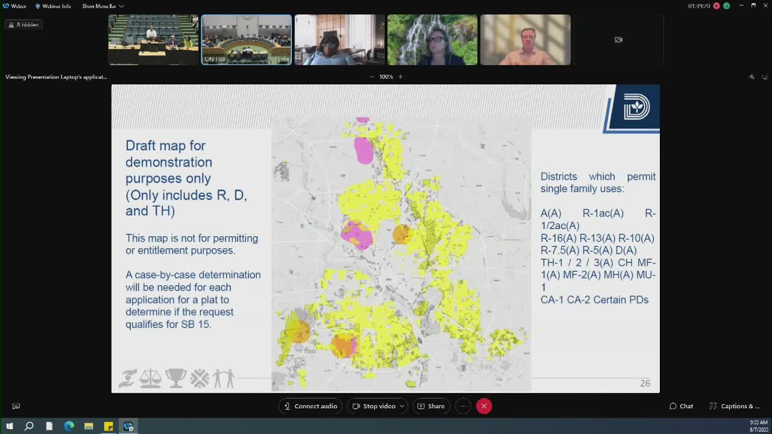Zoom in shared content with plus
The width and height of the screenshot is (772, 434).
tap(400, 77)
